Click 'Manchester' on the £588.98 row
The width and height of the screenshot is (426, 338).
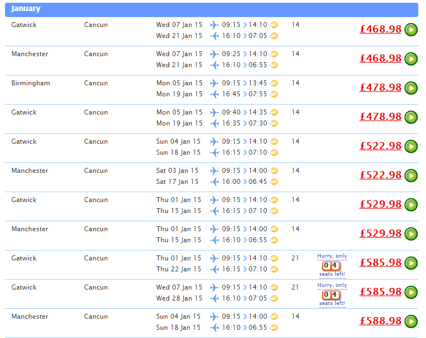[x=30, y=317]
